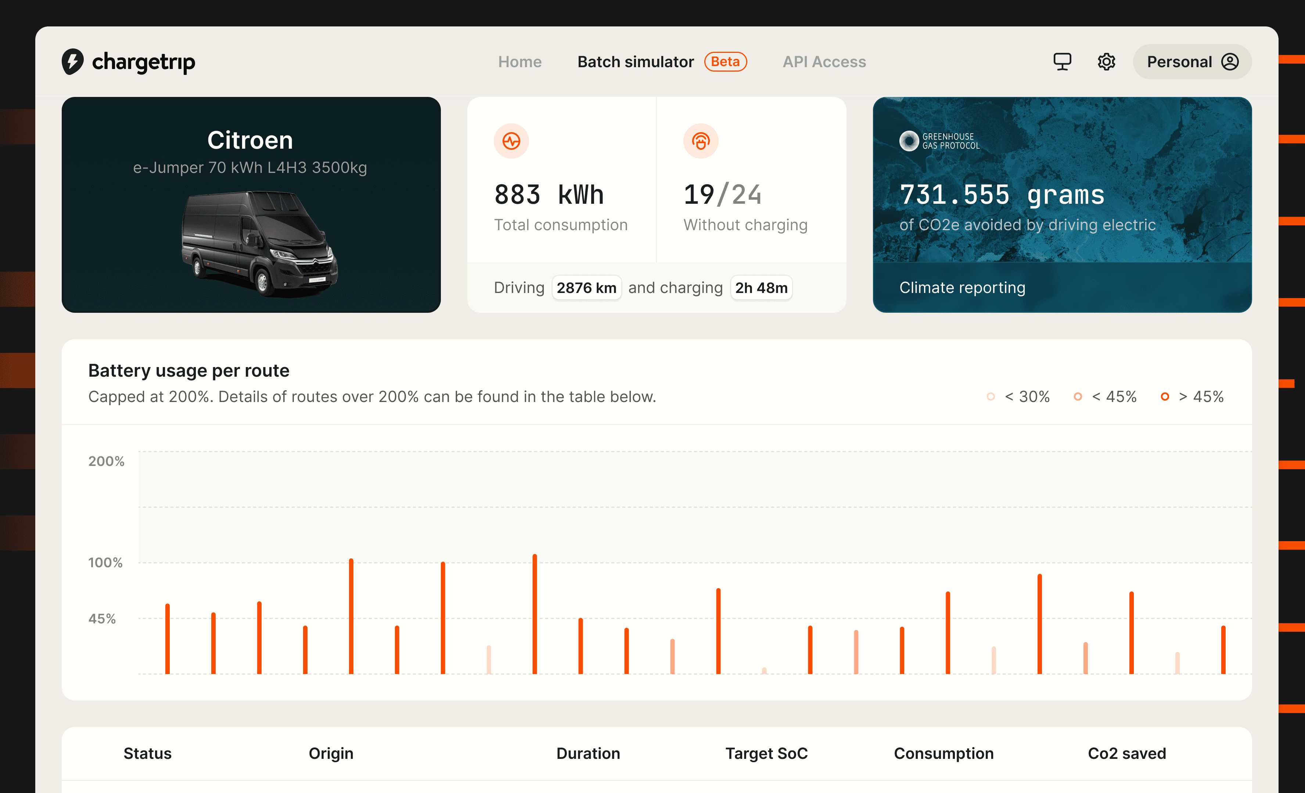
Task: Open the monitor display icon
Action: click(x=1062, y=61)
